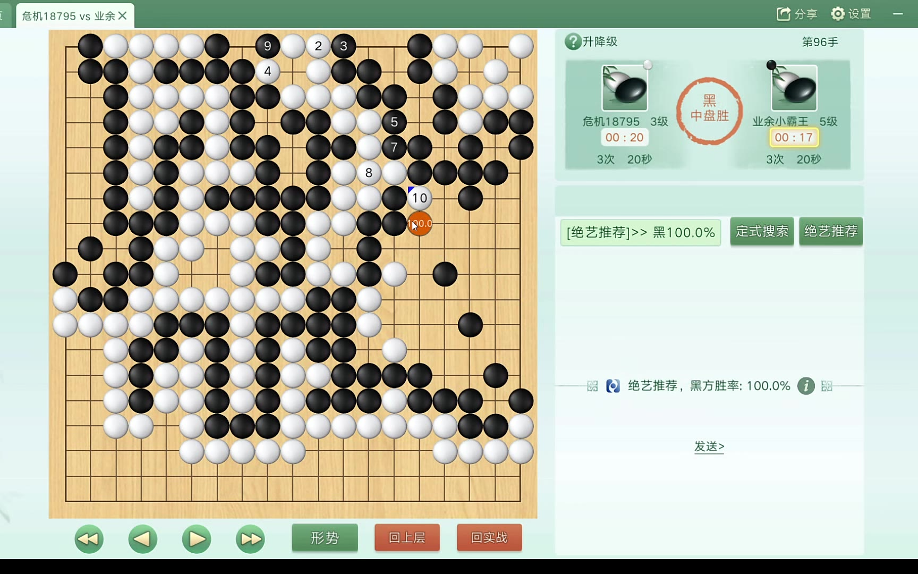
Task: Step back one move
Action: (142, 539)
